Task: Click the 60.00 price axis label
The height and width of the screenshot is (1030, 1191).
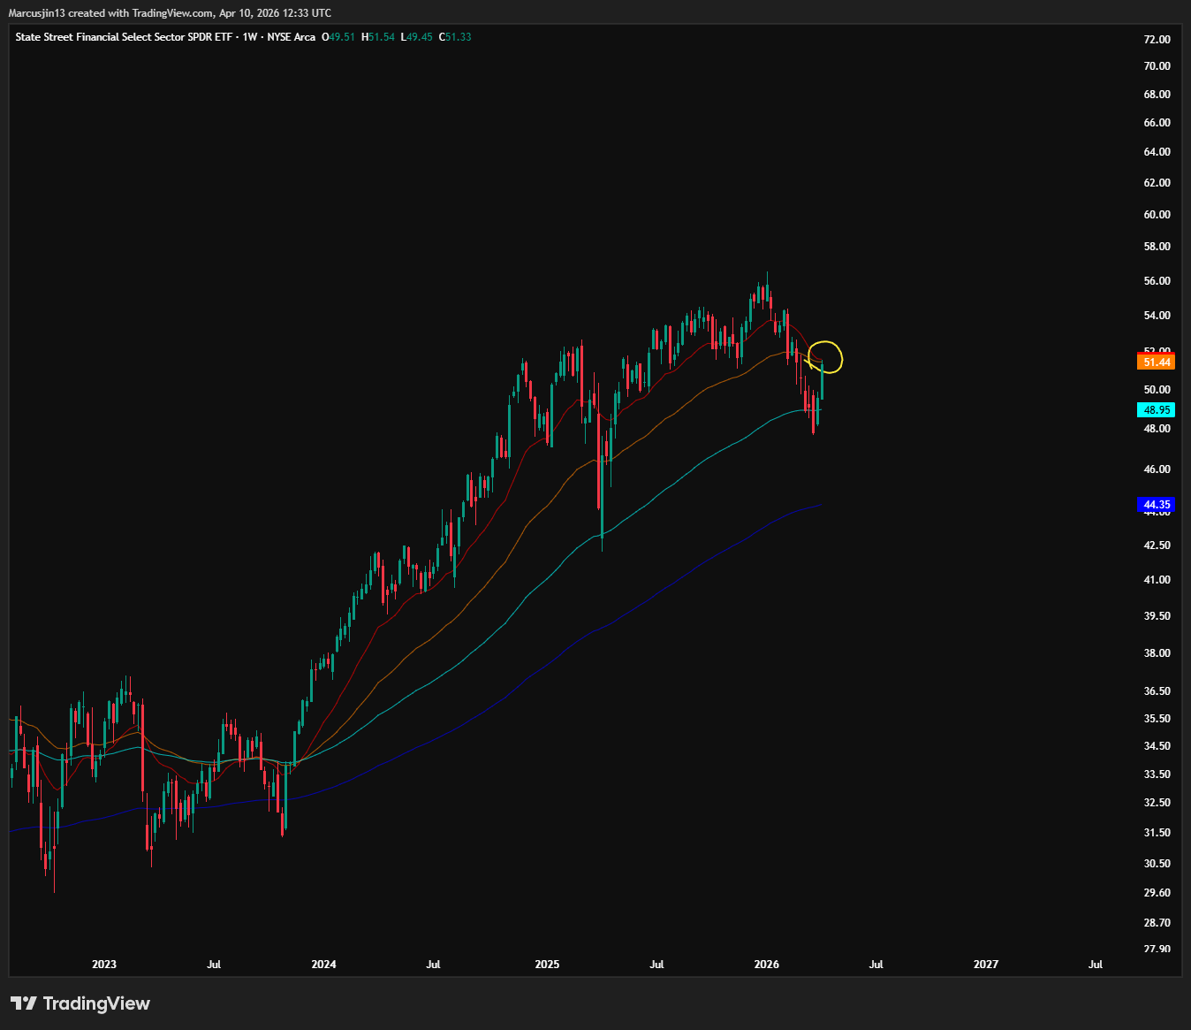Action: tap(1157, 215)
